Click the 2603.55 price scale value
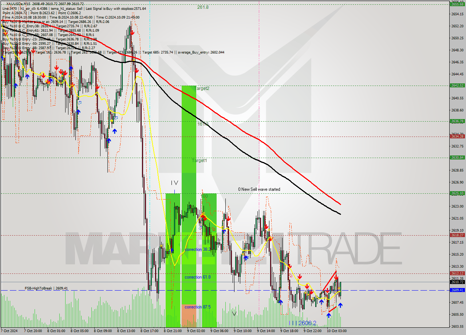This screenshot has width=466, height=335. coord(457,326)
